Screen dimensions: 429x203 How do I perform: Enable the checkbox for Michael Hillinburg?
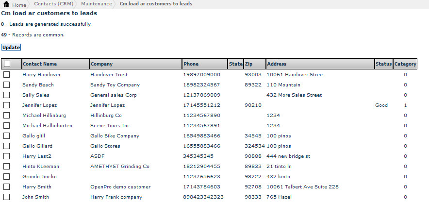[x=7, y=116]
